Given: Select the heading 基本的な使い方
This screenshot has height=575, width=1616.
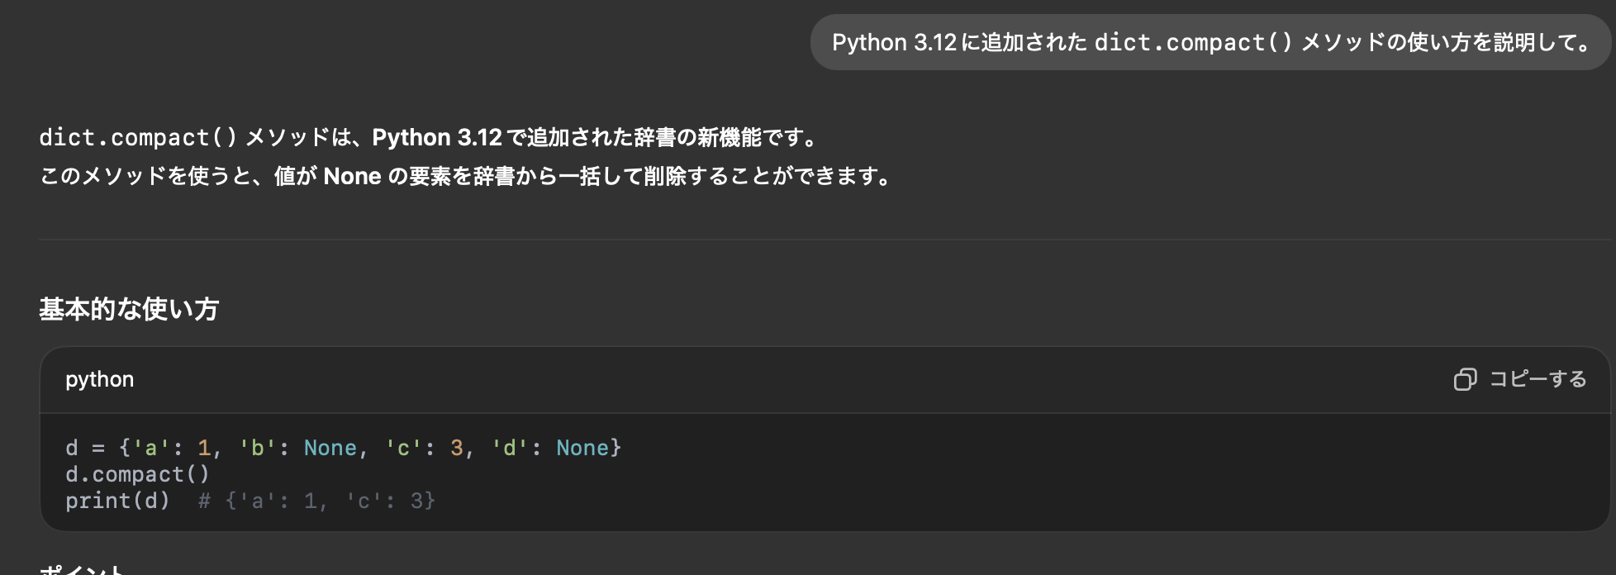Looking at the screenshot, I should coord(127,310).
